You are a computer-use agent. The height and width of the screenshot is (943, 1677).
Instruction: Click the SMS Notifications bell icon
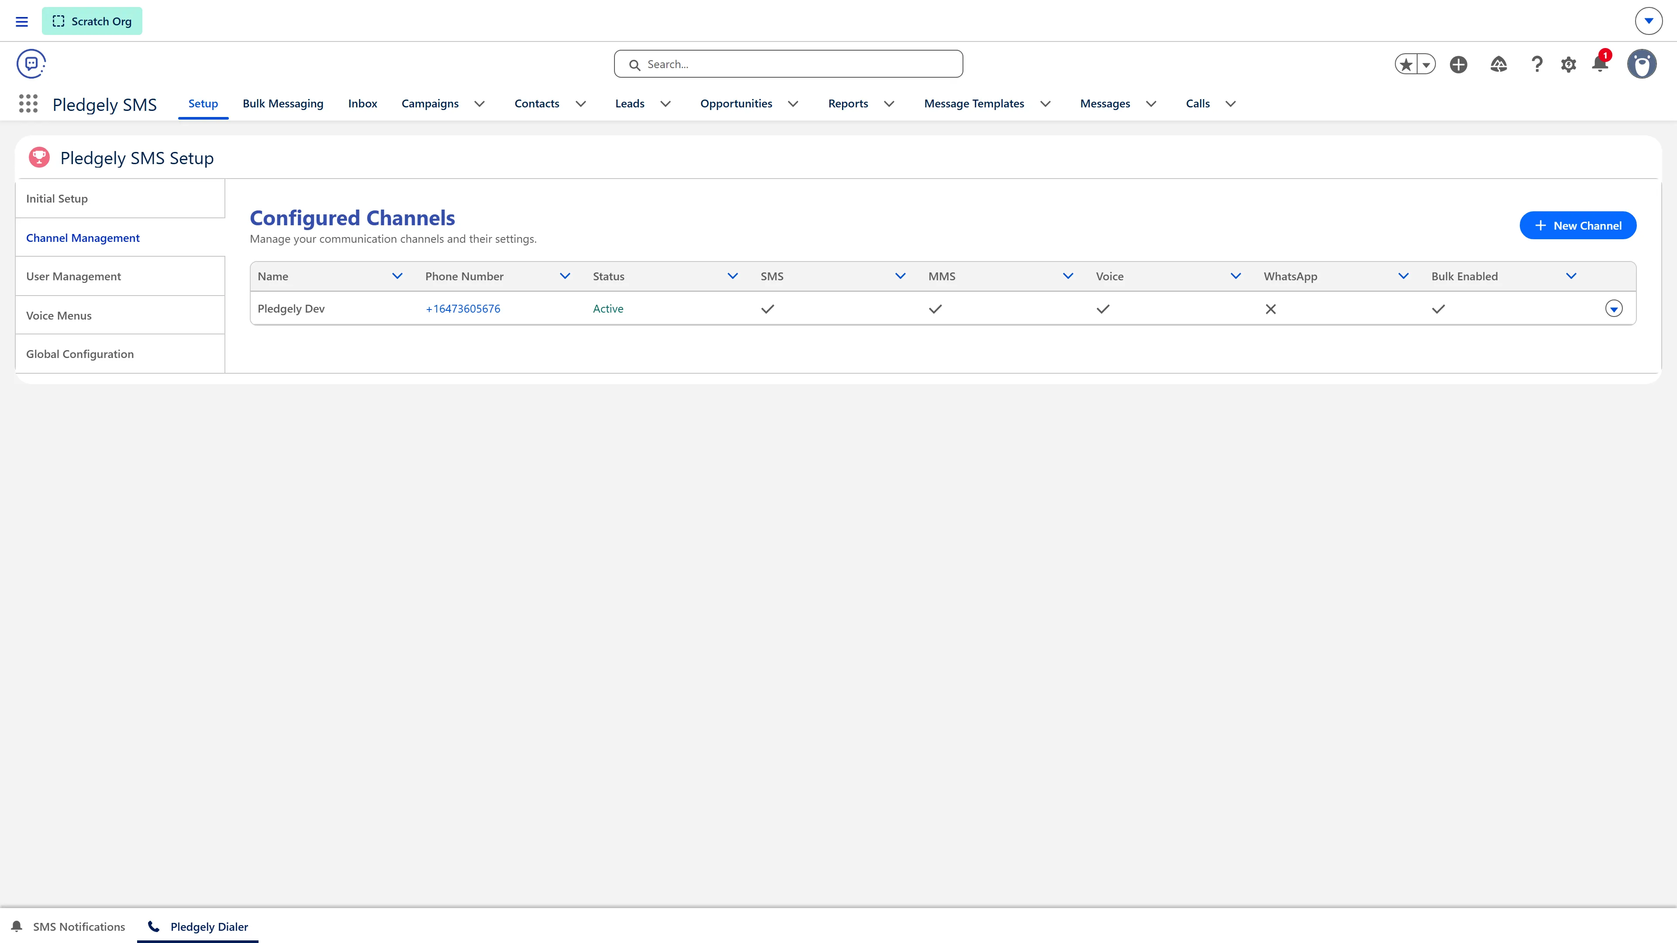(17, 926)
